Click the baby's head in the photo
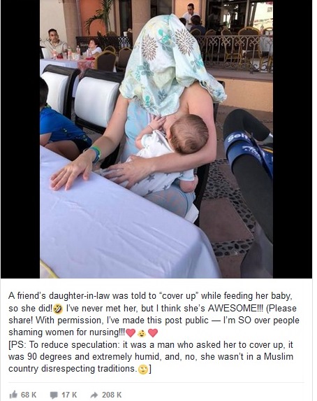This screenshot has width=317, height=401. (x=189, y=134)
